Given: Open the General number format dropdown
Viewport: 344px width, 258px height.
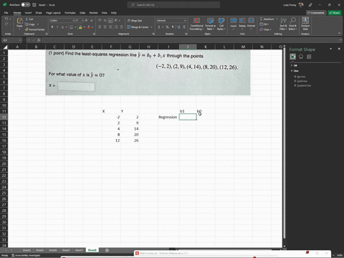Looking at the screenshot, I should (x=184, y=21).
